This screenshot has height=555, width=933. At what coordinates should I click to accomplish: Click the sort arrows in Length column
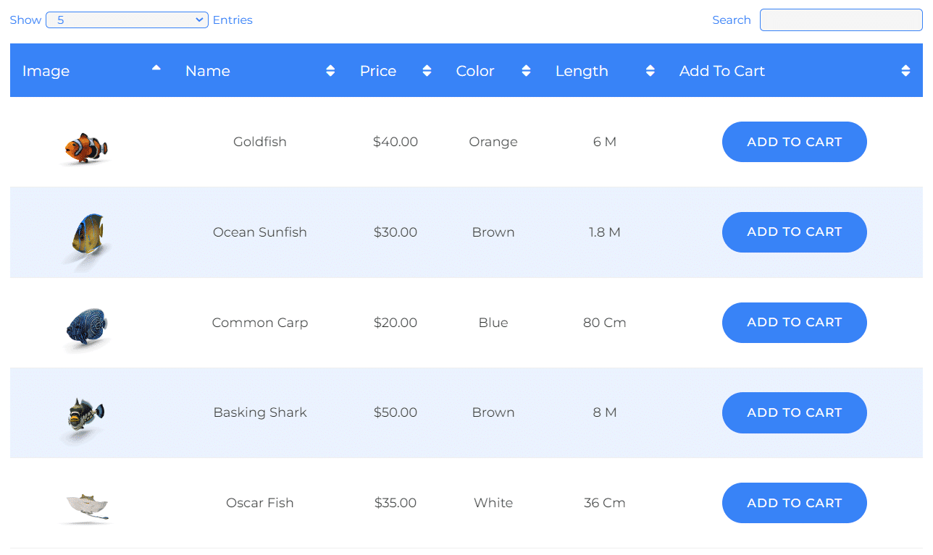click(650, 71)
